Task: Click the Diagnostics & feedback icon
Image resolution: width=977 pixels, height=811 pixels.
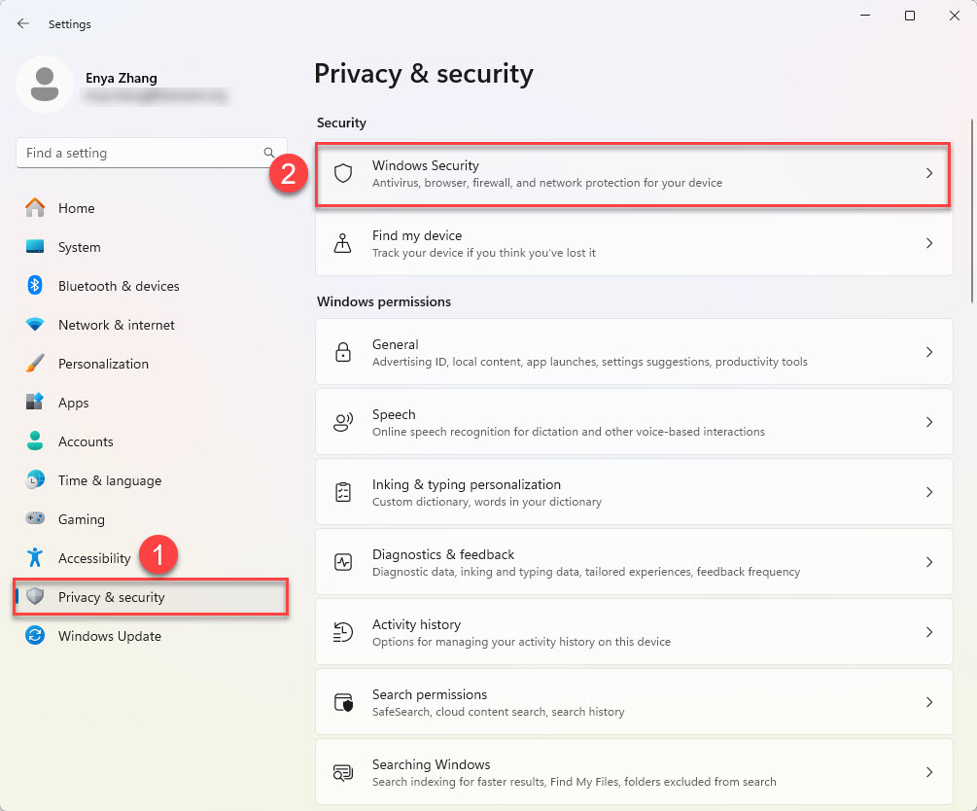Action: pos(342,562)
